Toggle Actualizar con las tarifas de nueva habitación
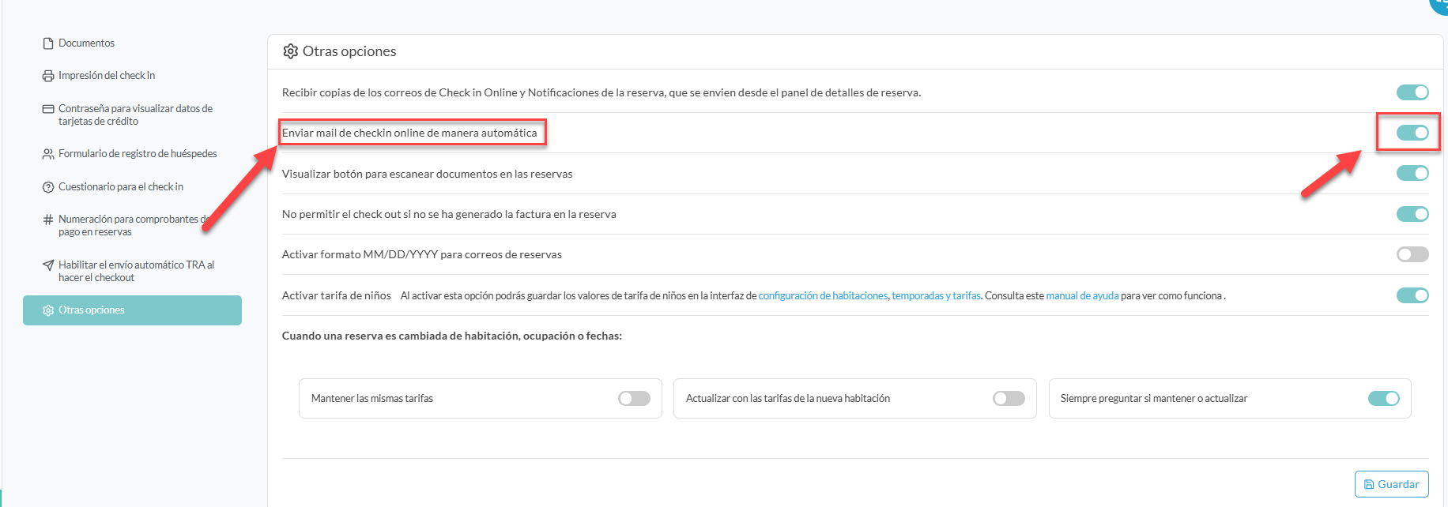The width and height of the screenshot is (1448, 507). pyautogui.click(x=1009, y=399)
